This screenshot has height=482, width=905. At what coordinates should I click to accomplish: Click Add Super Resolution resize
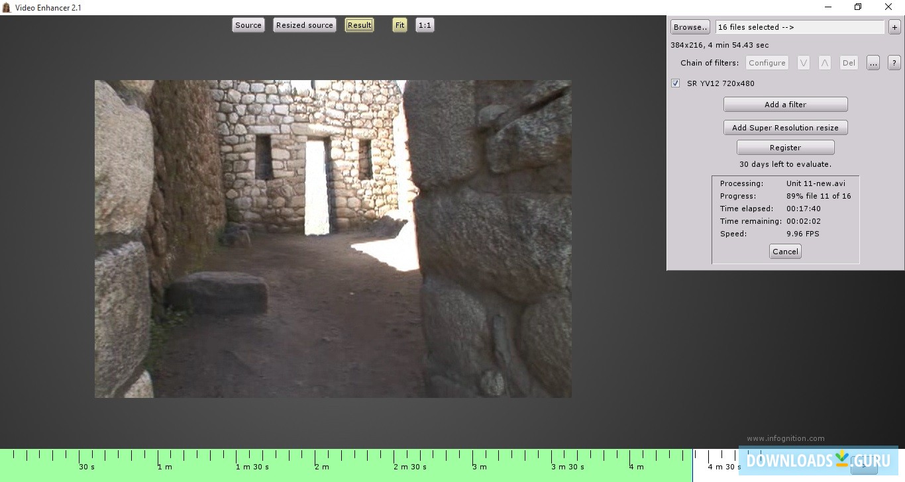coord(785,128)
